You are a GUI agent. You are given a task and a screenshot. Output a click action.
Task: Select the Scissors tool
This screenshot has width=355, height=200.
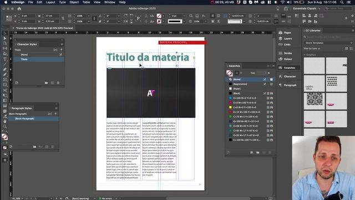[5, 90]
